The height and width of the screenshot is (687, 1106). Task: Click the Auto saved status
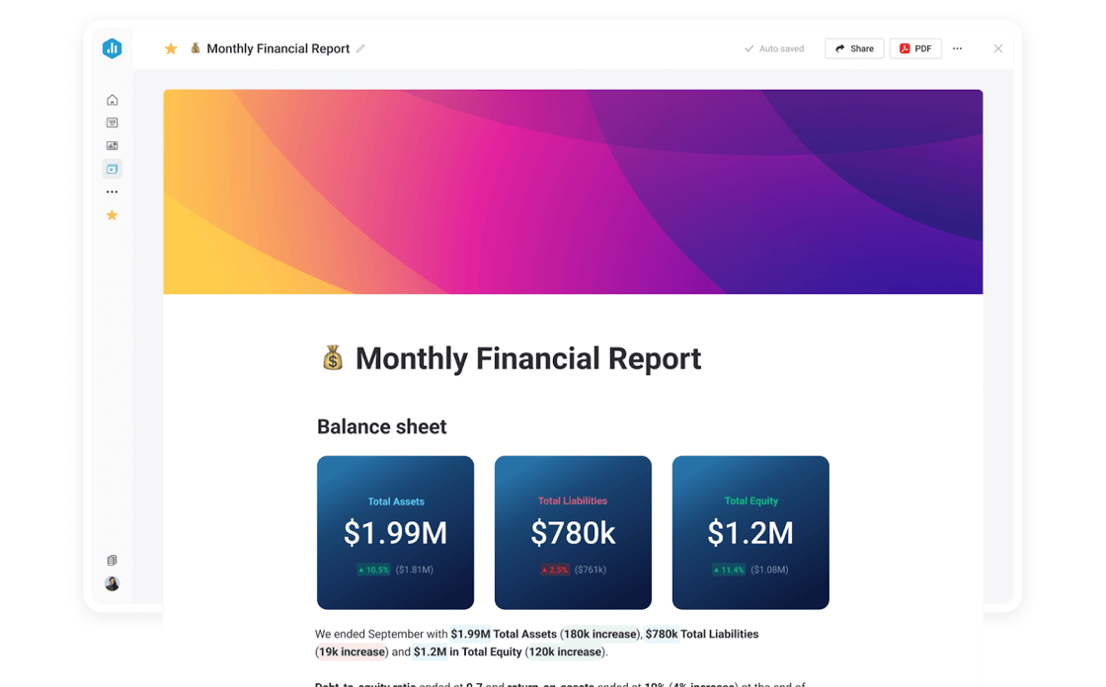pyautogui.click(x=774, y=48)
